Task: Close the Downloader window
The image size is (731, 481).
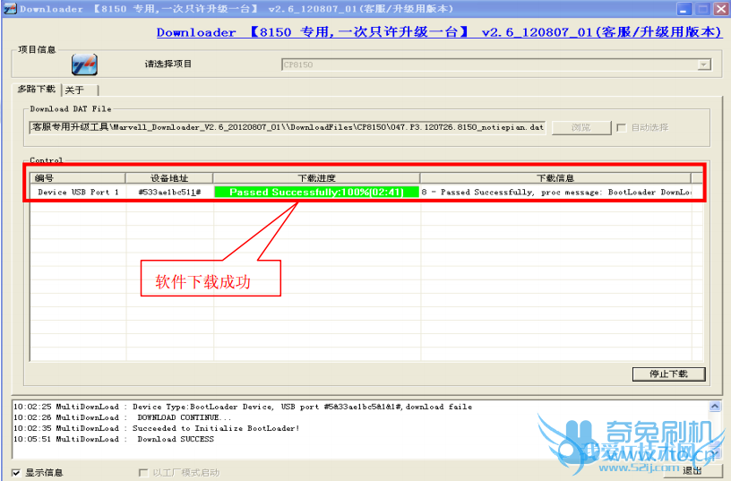Action: tap(721, 9)
